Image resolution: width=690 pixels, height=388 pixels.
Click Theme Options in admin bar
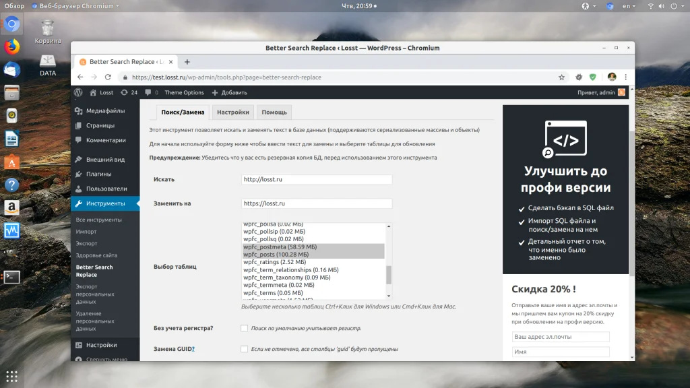(184, 92)
